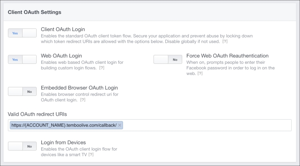
Task: Click the Web OAuth Login title text
Action: (61, 56)
